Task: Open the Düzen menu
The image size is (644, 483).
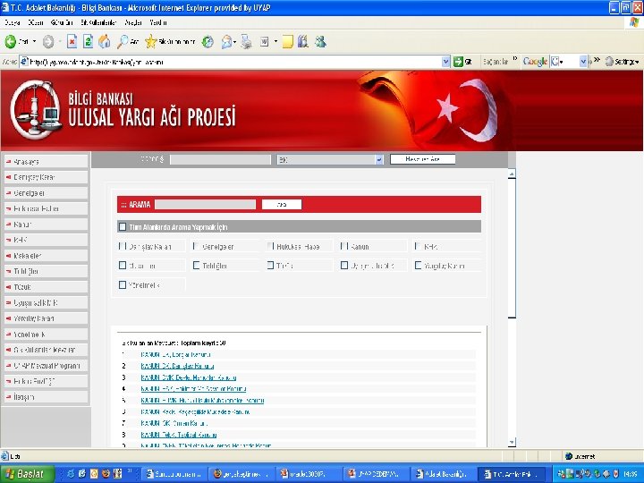Action: (x=36, y=22)
